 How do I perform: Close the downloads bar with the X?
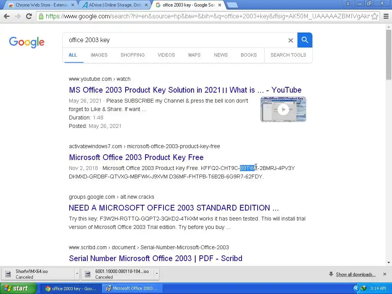click(x=385, y=274)
